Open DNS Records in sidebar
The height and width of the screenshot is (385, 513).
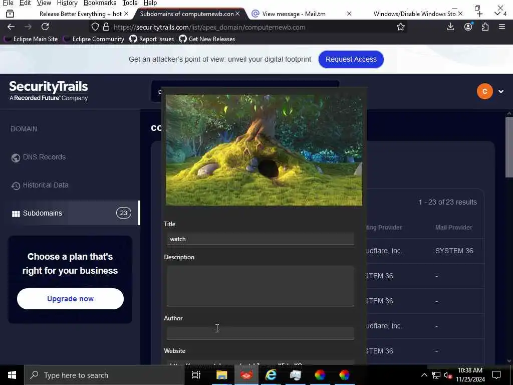[38, 157]
